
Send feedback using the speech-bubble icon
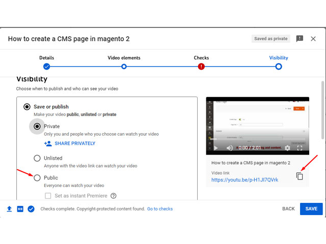point(300,39)
